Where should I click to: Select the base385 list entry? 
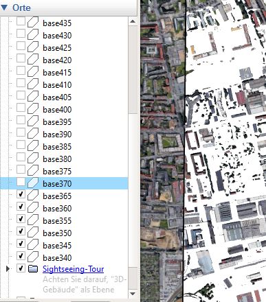pos(57,147)
